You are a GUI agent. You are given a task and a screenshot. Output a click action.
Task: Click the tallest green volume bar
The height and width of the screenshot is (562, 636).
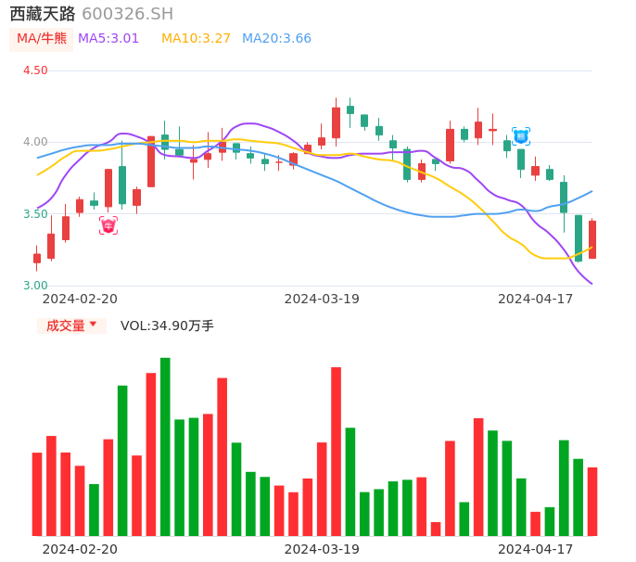pos(165,447)
